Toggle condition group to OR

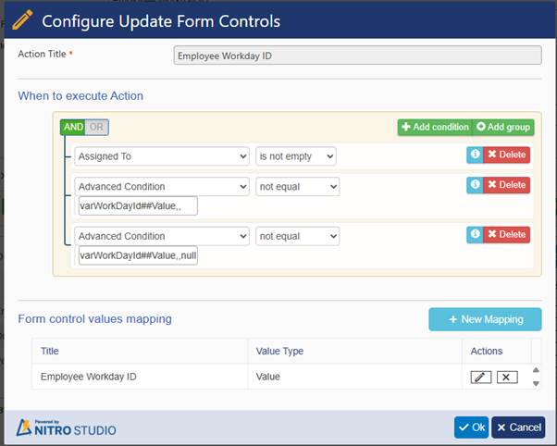tap(96, 127)
